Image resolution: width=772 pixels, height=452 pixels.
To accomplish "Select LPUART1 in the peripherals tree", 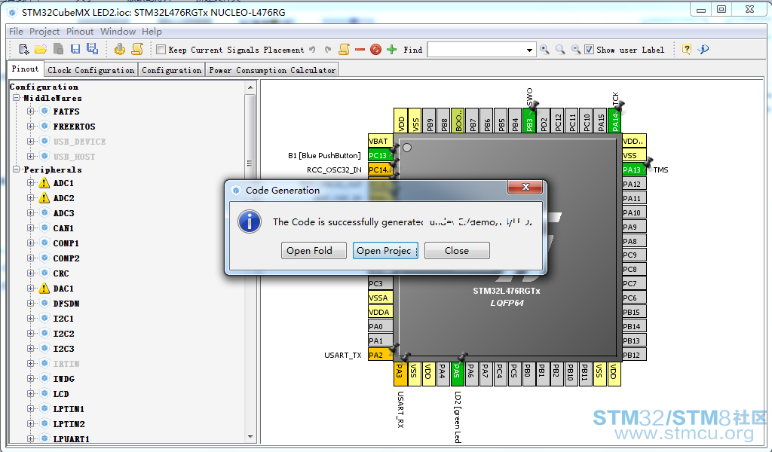I will 72,438.
